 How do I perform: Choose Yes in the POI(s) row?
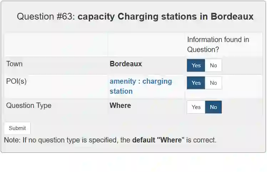tap(196, 83)
